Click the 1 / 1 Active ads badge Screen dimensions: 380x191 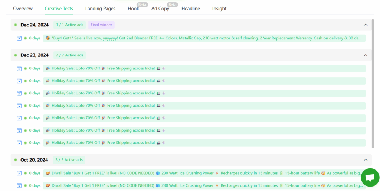(x=69, y=25)
